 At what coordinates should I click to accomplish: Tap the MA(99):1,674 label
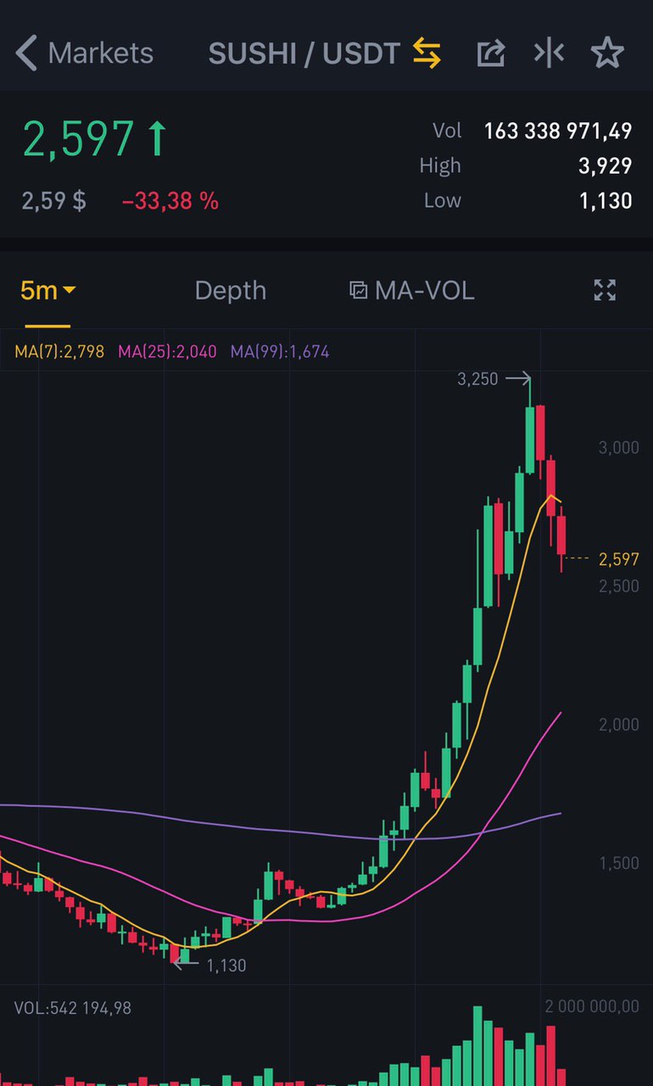click(x=280, y=351)
